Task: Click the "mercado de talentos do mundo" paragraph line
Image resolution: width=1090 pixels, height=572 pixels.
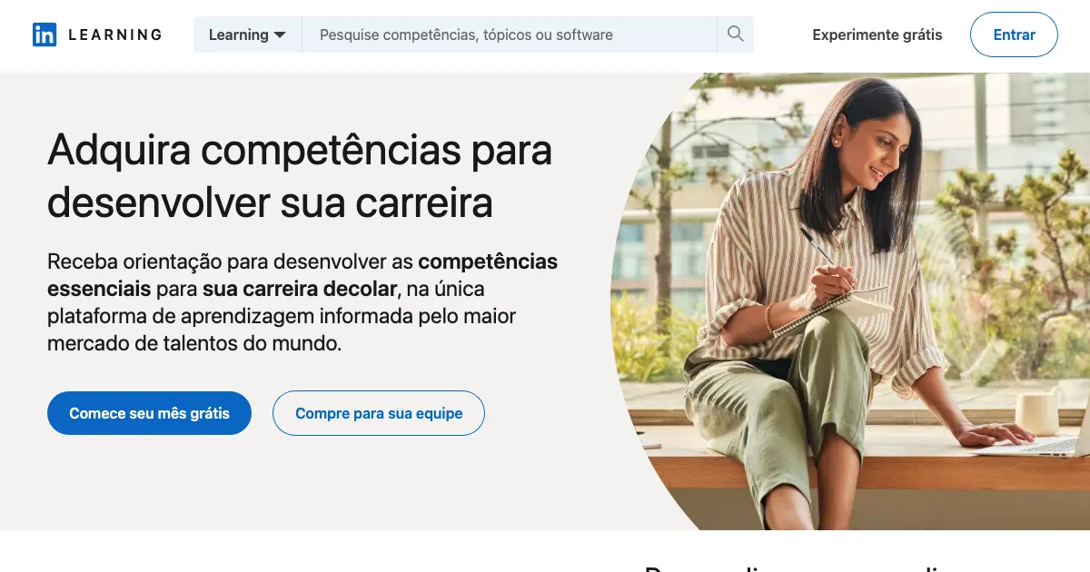Action: [194, 344]
